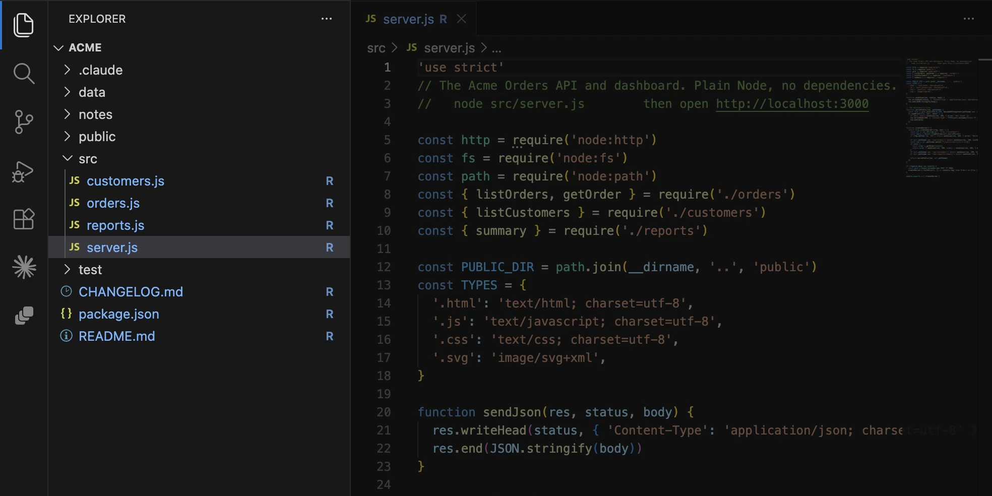Viewport: 992px width, 496px height.
Task: Click 'JSON.stringify' on line 22
Action: click(x=541, y=449)
